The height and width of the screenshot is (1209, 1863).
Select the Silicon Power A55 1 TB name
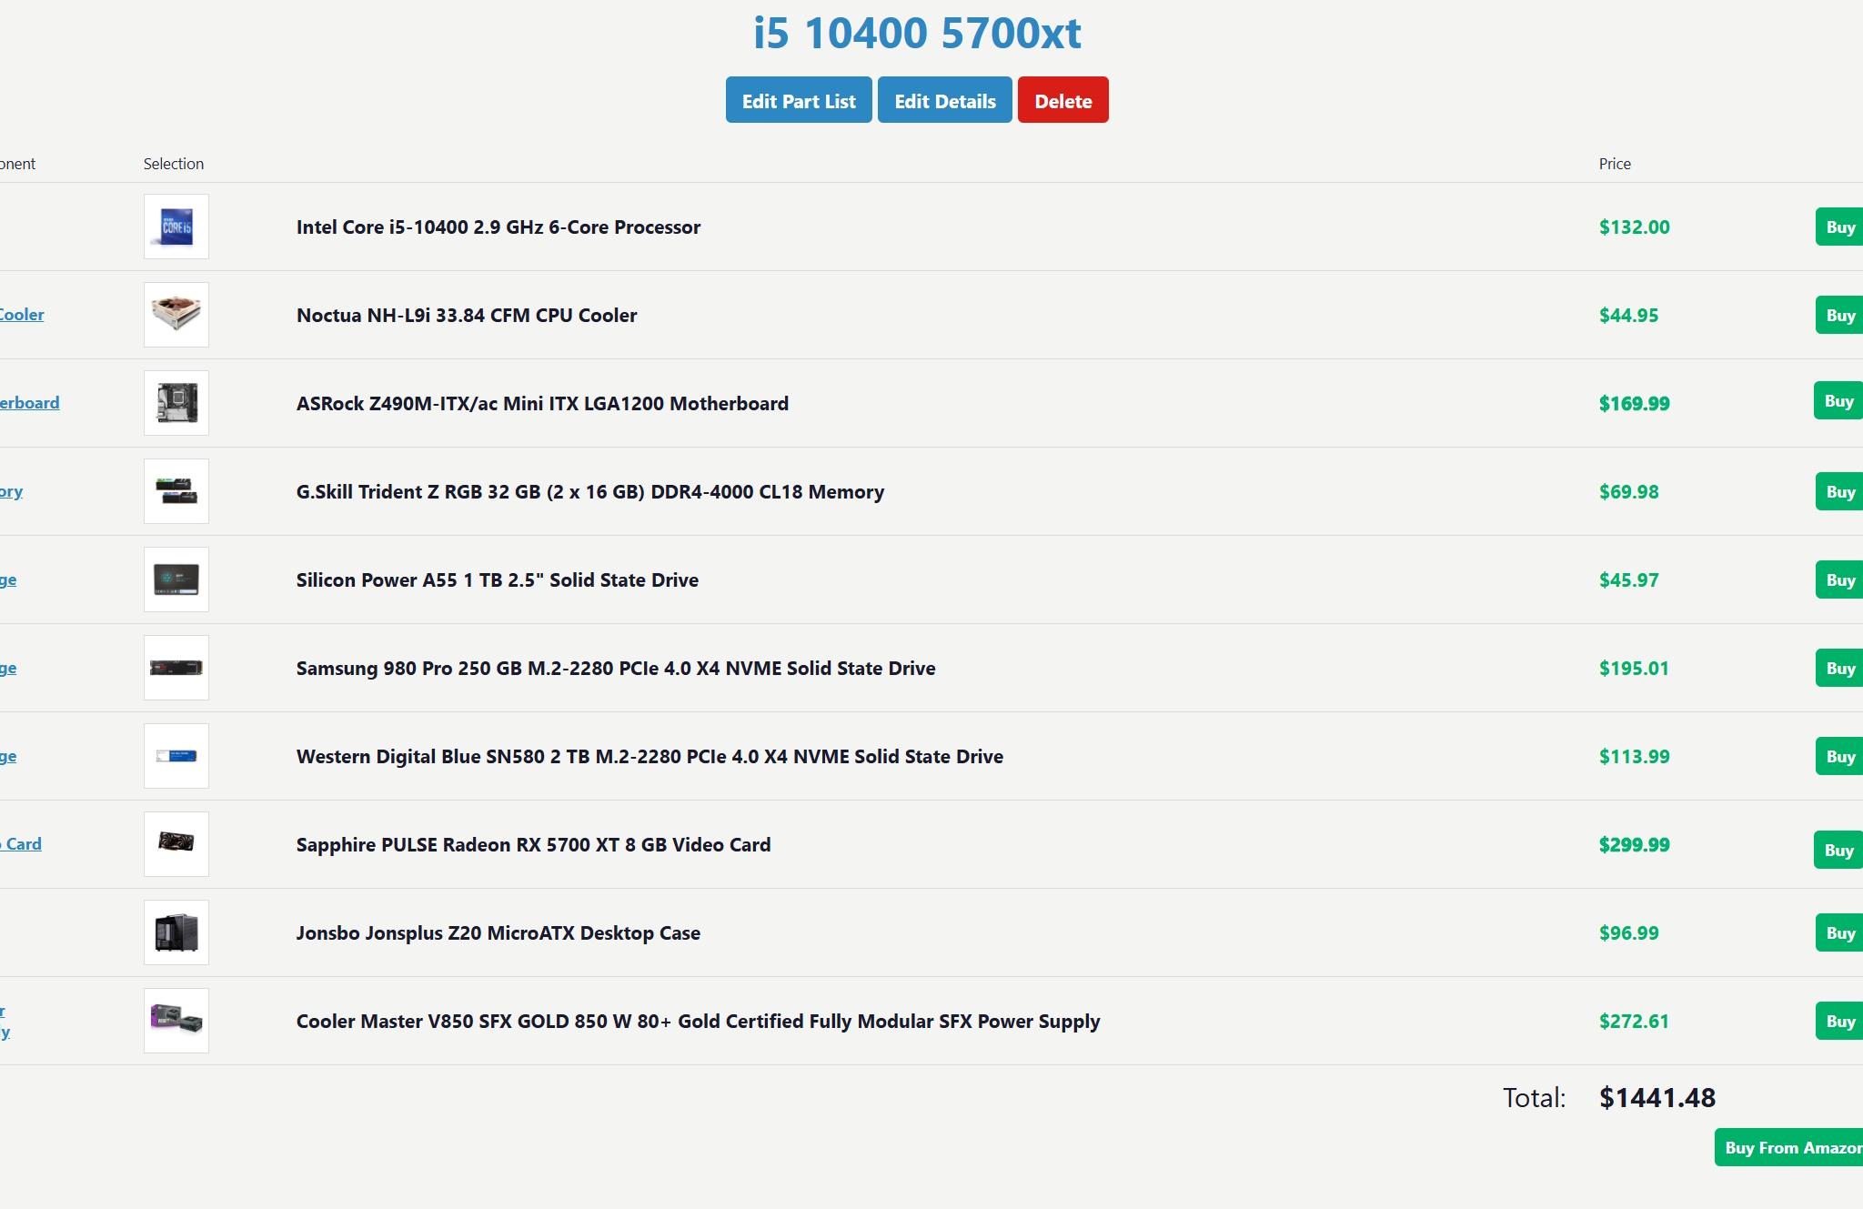tap(498, 579)
